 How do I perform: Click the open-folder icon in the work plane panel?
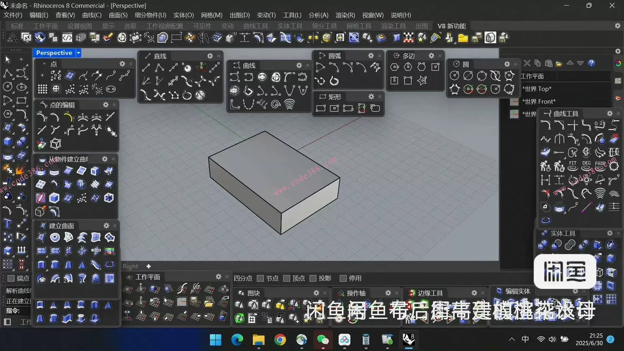559,64
